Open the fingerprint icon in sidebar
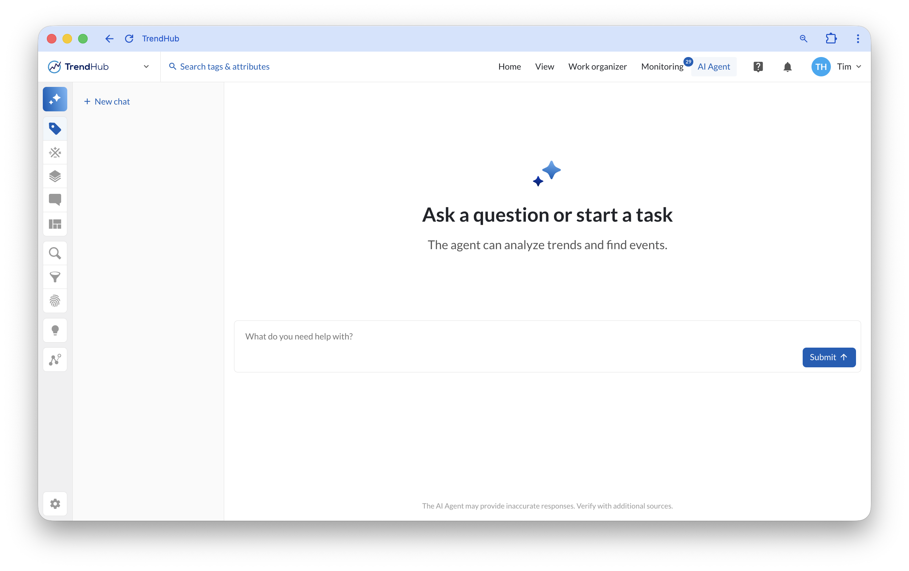 point(55,301)
